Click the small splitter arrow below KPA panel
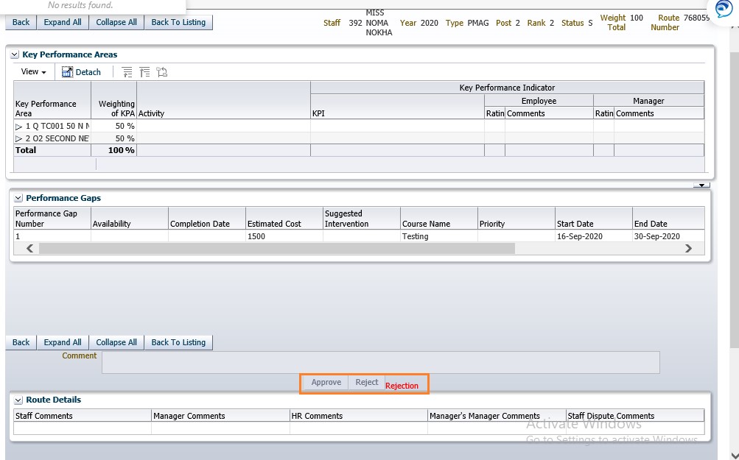The image size is (739, 460). coord(701,185)
